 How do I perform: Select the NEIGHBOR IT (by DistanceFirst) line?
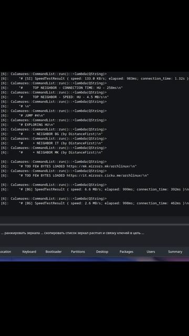click(x=51, y=143)
